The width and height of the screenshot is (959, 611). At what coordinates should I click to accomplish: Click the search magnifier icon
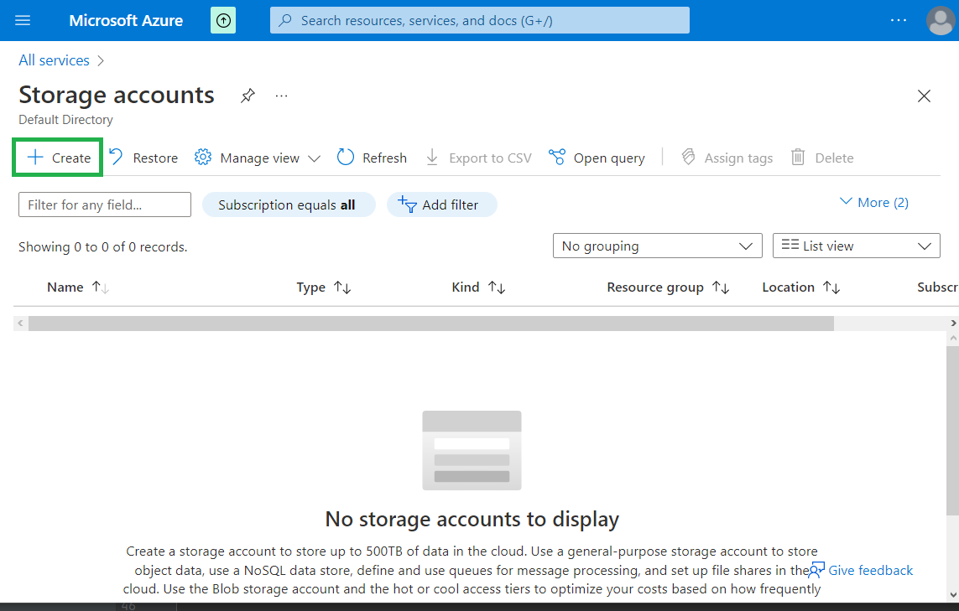(x=285, y=20)
